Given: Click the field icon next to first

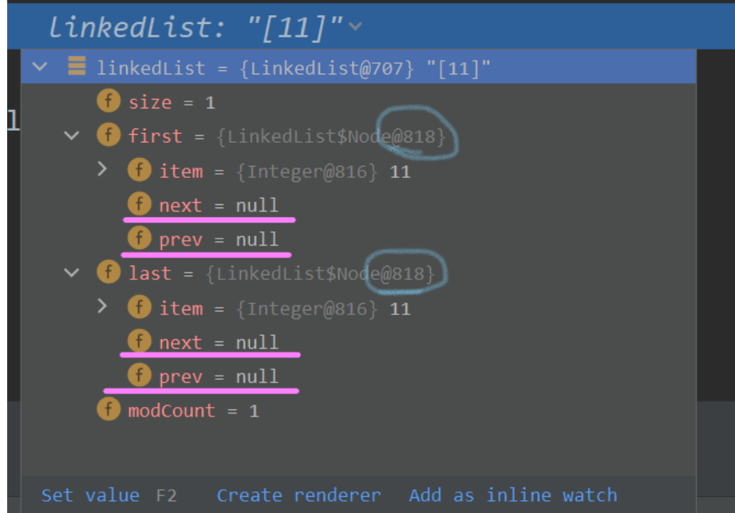Looking at the screenshot, I should coord(109,136).
